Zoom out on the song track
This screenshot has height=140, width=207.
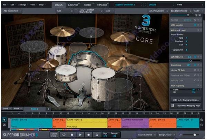pyautogui.click(x=201, y=125)
